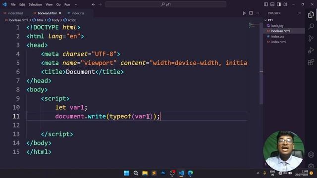Select boolean.html in the Explorer
Screen dimensions: 317x178
[281, 31]
